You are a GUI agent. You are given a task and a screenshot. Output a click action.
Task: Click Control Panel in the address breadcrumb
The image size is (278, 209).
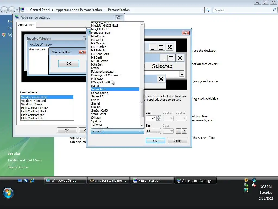[x=40, y=10]
